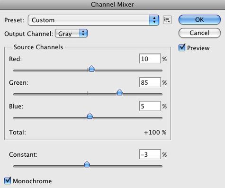Click the Red percentage input field
Image resolution: width=225 pixels, height=188 pixels.
(150, 59)
